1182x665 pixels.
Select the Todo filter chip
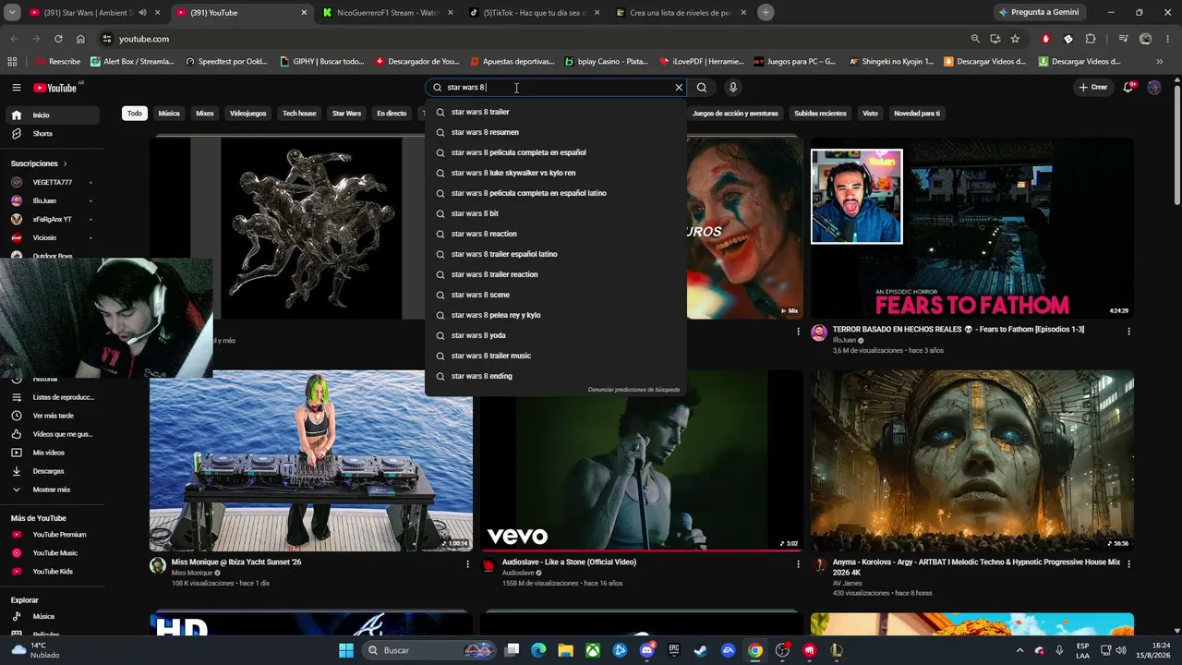pyautogui.click(x=135, y=114)
